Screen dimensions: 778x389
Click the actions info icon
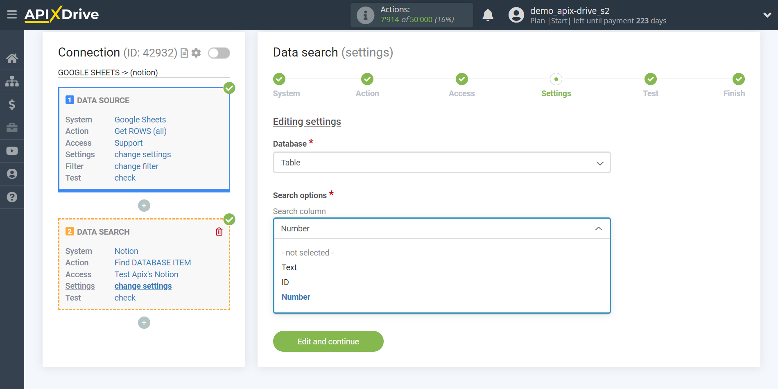coord(365,15)
